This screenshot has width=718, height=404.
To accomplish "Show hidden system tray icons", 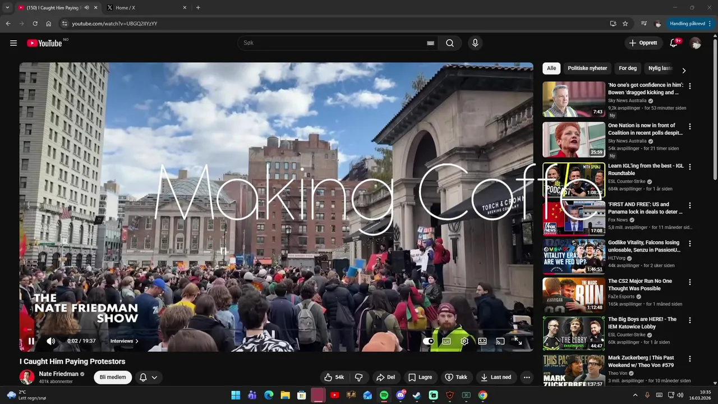I will (635, 395).
